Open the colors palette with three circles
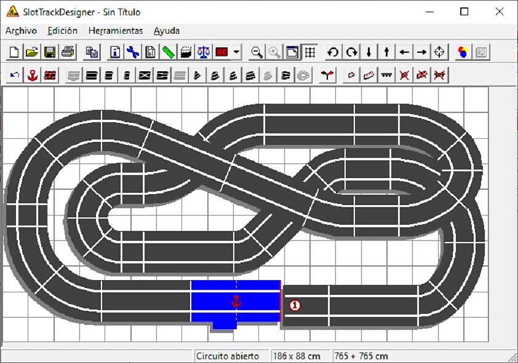 pos(463,52)
